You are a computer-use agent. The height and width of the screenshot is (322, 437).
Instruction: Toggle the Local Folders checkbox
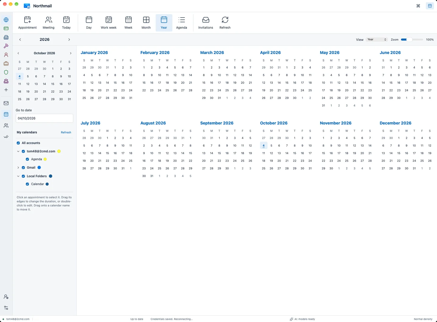click(x=23, y=176)
